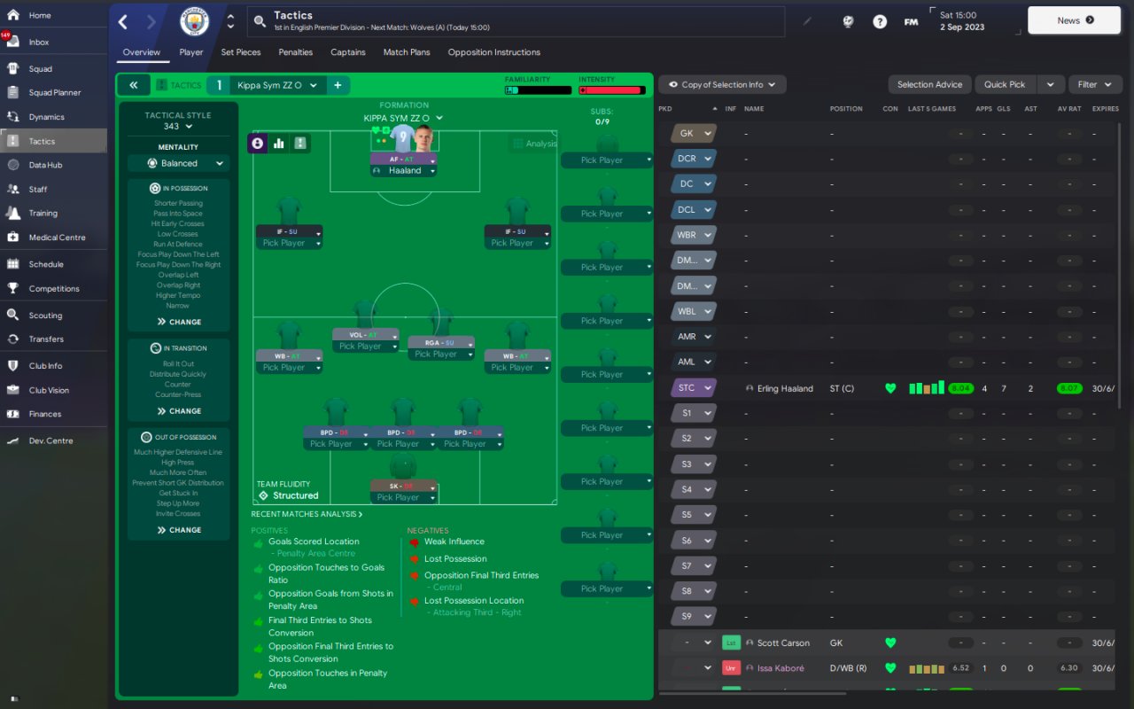Open the Home sidebar item
The image size is (1134, 709).
[39, 15]
